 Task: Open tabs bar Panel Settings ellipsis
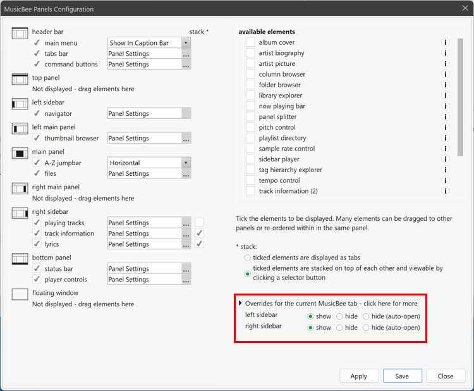(x=186, y=54)
